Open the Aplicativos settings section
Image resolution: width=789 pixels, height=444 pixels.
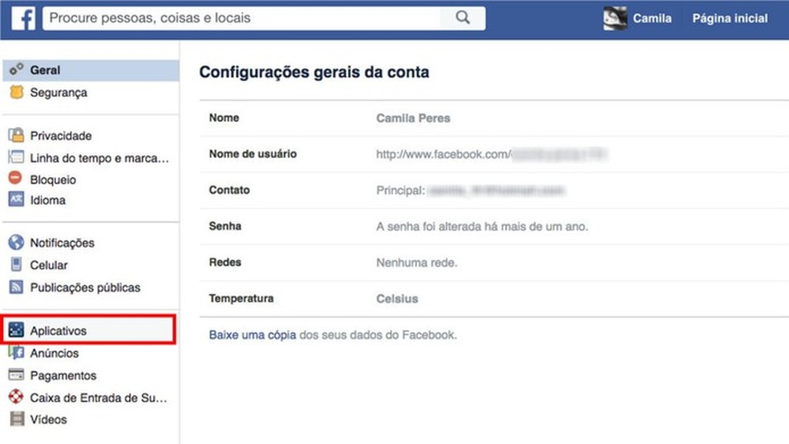point(88,330)
